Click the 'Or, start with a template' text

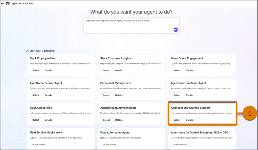pos(40,51)
